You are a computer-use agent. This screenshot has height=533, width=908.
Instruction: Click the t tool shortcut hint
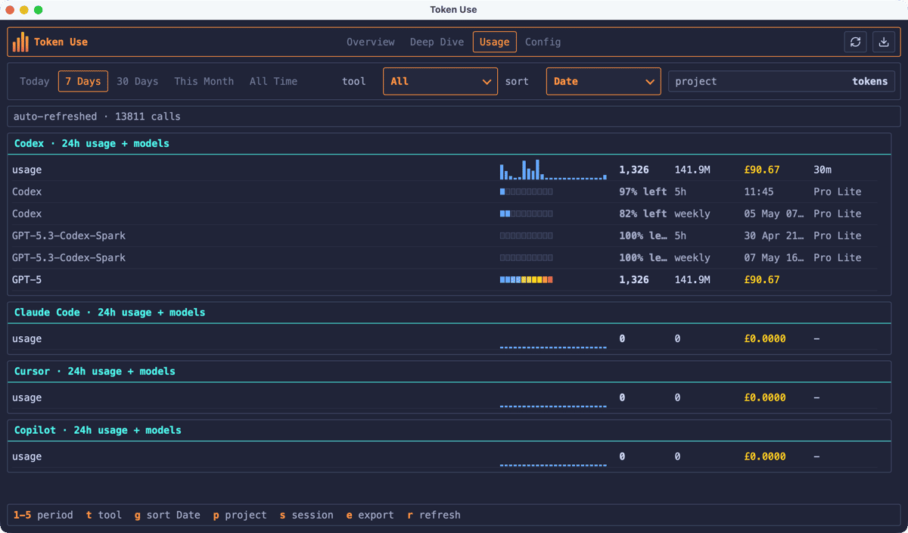pos(104,515)
